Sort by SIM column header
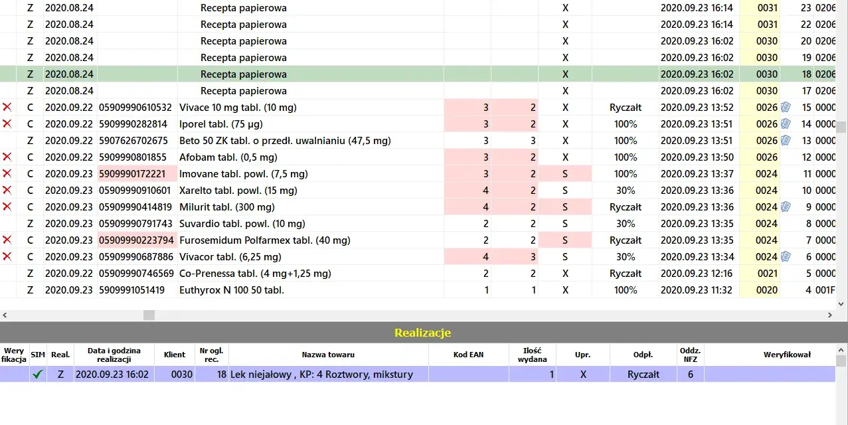 coord(38,355)
